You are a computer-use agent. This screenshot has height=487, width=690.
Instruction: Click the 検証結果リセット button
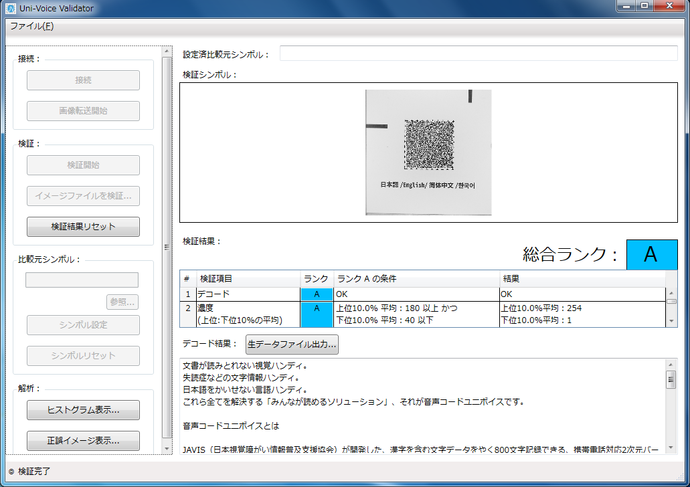tap(82, 227)
